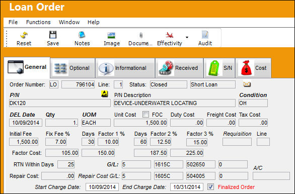Click the Factor Cost field 225.00
This screenshot has height=194, width=295.
pos(187,153)
